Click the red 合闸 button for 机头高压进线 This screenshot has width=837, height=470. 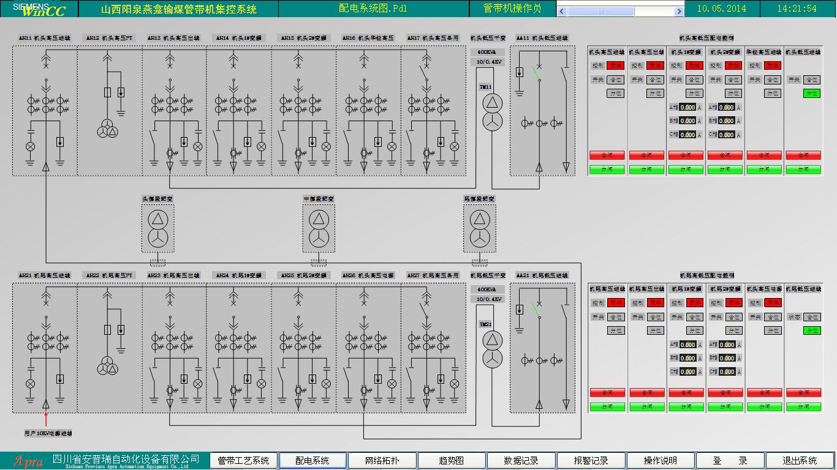point(607,155)
